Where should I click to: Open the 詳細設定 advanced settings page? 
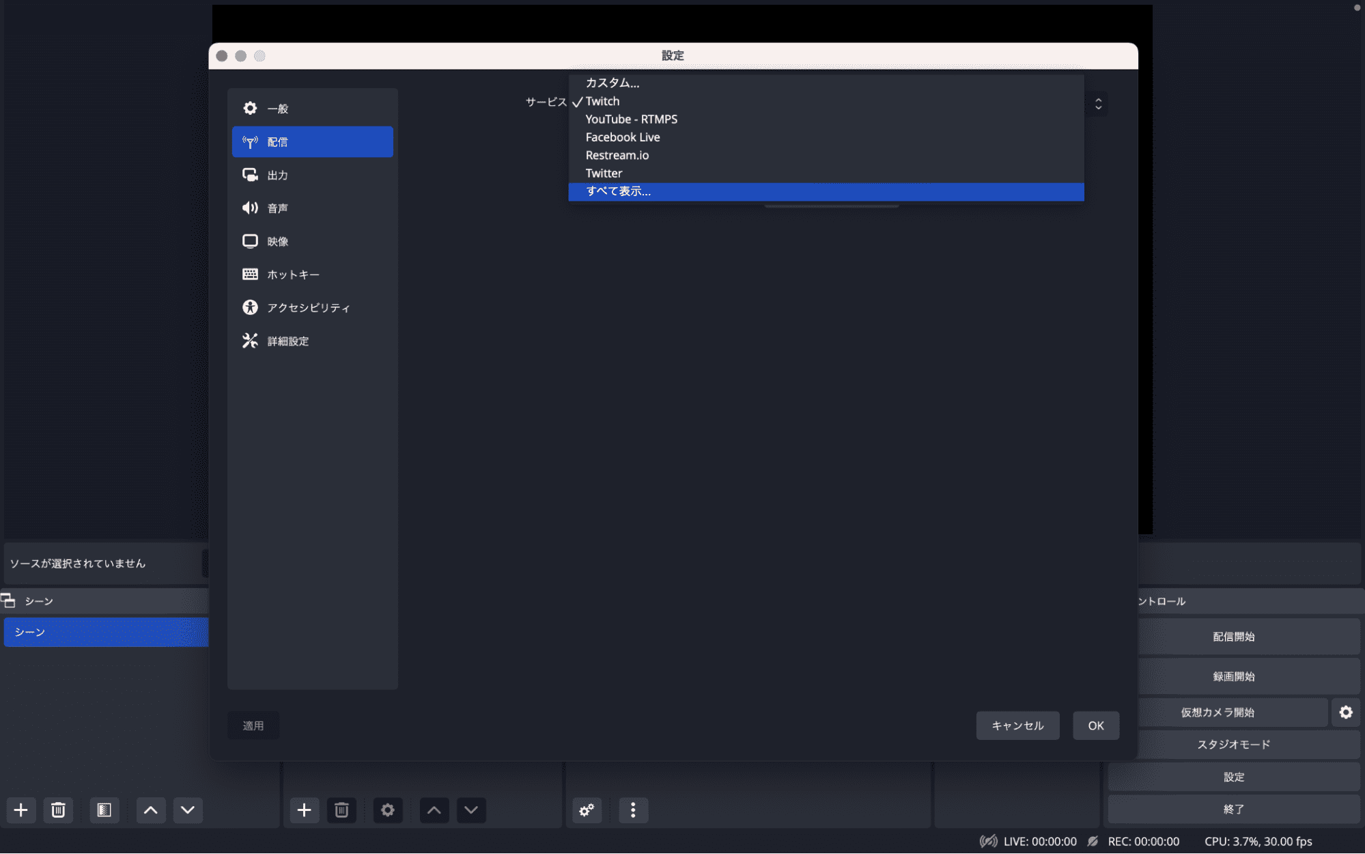click(x=312, y=341)
